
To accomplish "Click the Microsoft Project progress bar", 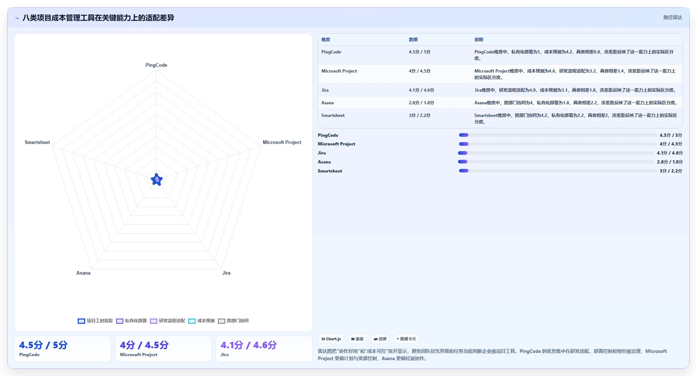I will pos(558,144).
